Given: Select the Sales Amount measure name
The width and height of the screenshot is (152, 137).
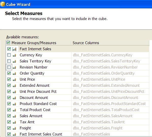Looking at the screenshot, I should [31, 116].
